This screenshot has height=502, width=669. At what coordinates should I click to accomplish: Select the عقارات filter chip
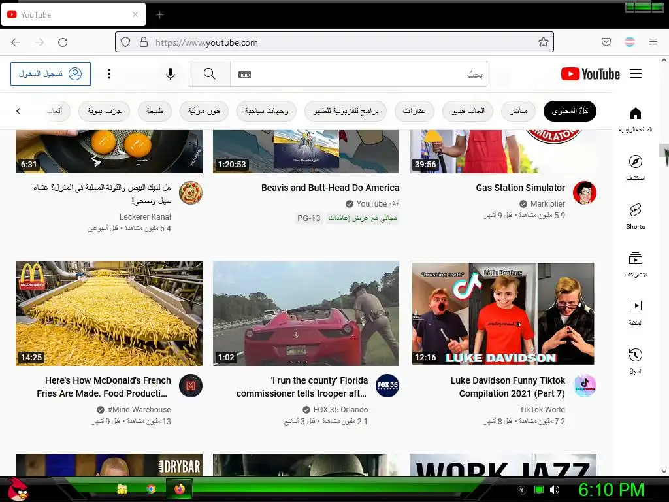tap(414, 111)
